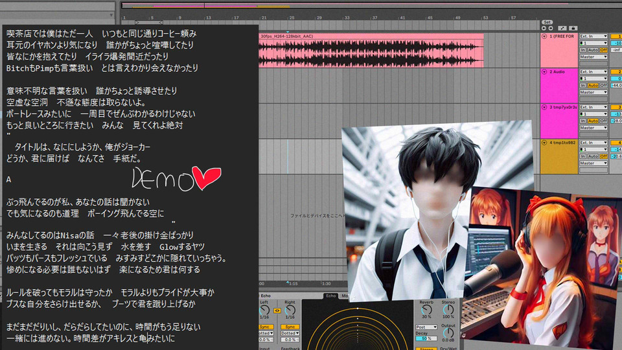Open track 4 Master output dropdown
622x350 pixels.
point(593,163)
